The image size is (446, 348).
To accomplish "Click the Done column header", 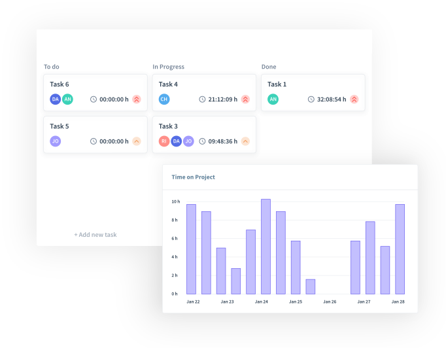I will click(269, 67).
